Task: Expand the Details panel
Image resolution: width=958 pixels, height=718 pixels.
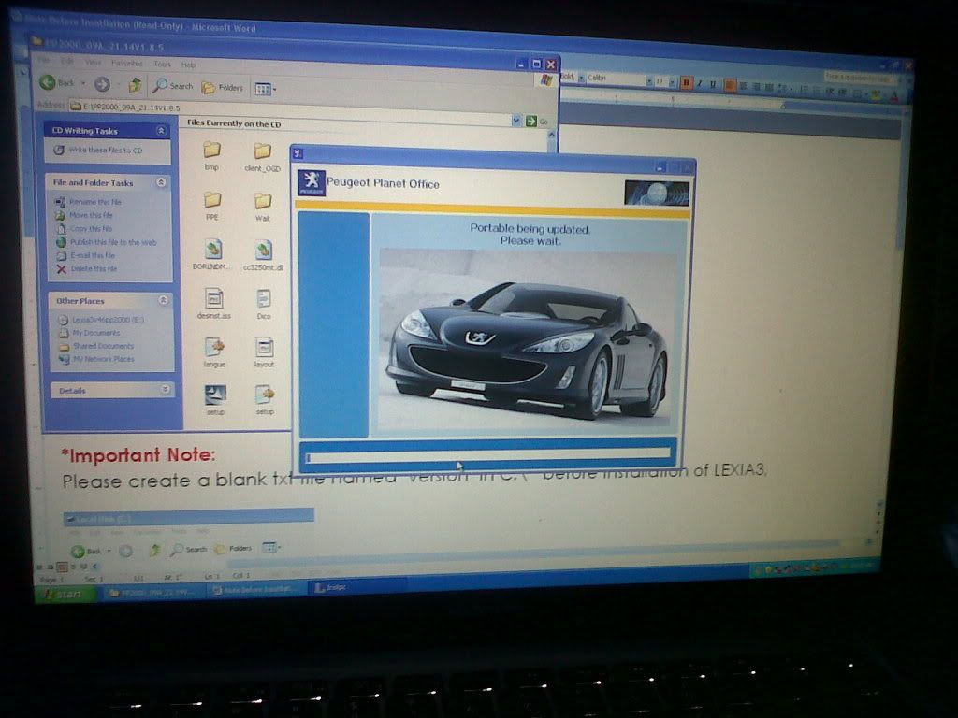Action: coord(165,390)
